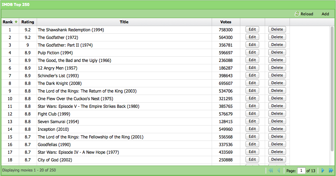Delete The Godfather (1972) row
Viewport: 336px width, 176px height.
click(x=277, y=37)
